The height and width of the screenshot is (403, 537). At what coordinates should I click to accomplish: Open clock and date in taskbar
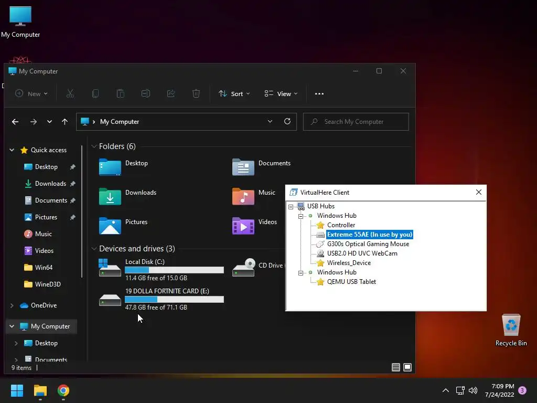coord(500,390)
